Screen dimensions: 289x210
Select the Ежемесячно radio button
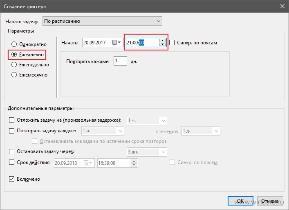pyautogui.click(x=14, y=75)
